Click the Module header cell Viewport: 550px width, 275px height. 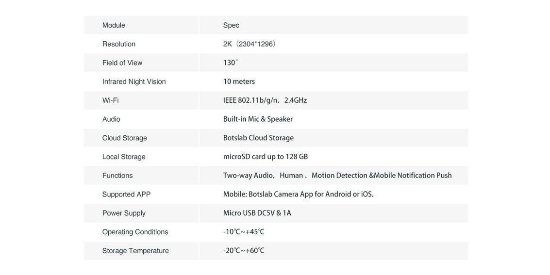pos(114,25)
